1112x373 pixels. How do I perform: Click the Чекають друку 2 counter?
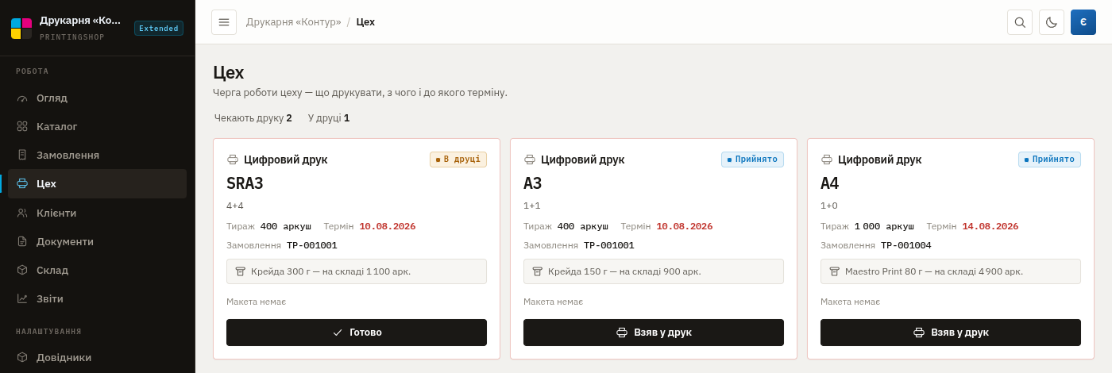(253, 118)
